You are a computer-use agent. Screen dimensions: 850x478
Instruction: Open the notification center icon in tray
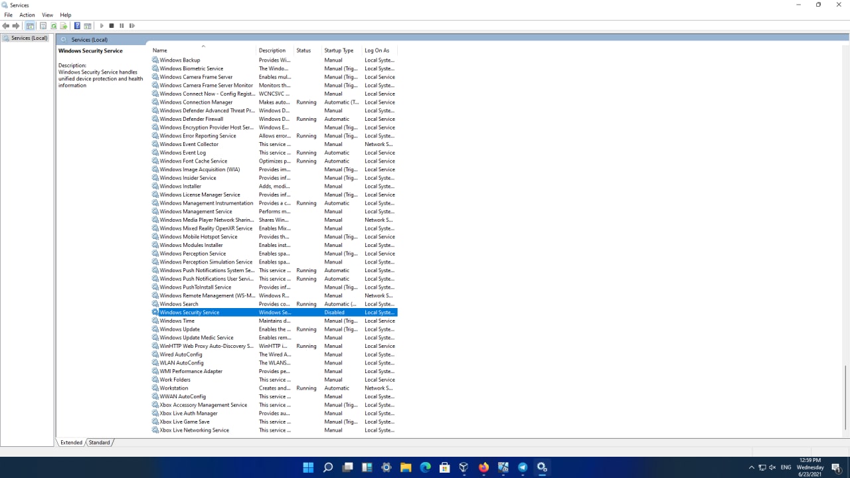(x=836, y=467)
